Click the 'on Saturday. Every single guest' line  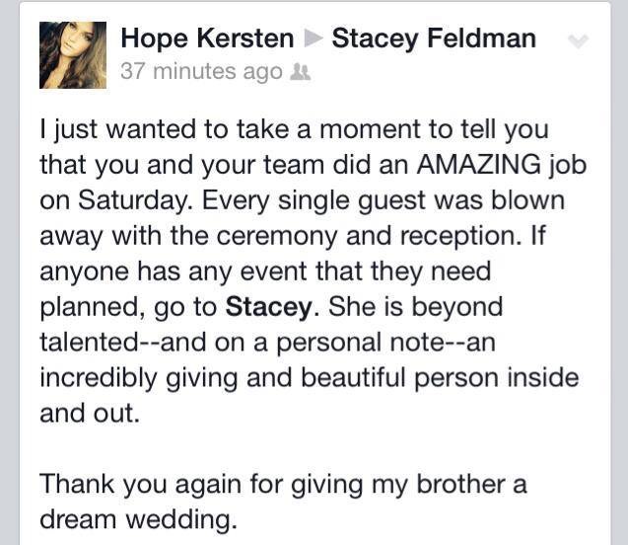tap(302, 201)
